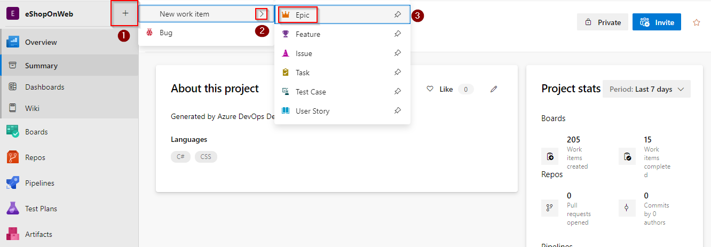Click the Repos sidebar icon
The image size is (711, 247).
12,157
